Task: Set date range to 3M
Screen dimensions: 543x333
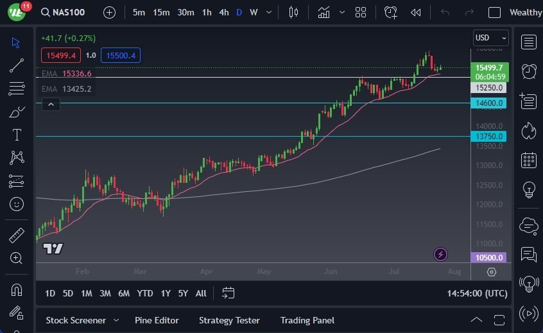Action: pyautogui.click(x=105, y=293)
